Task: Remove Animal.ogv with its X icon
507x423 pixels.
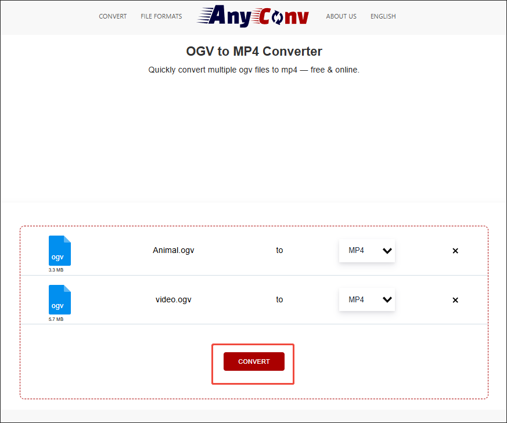Action: click(x=455, y=251)
